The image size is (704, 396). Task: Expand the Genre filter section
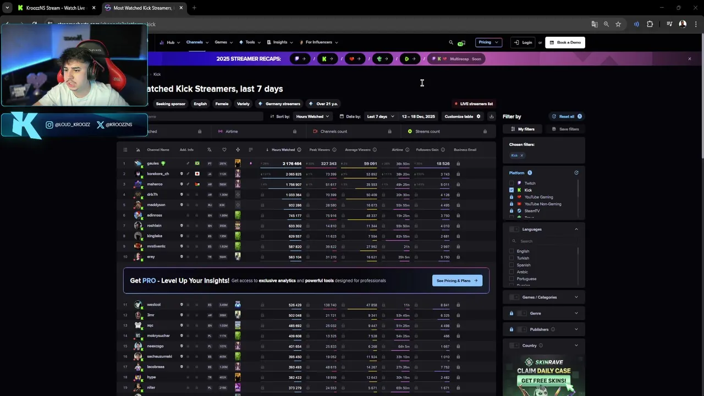click(x=576, y=313)
